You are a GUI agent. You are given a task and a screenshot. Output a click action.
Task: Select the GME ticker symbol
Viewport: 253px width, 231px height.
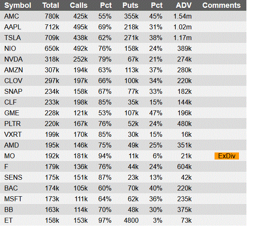coord(12,113)
